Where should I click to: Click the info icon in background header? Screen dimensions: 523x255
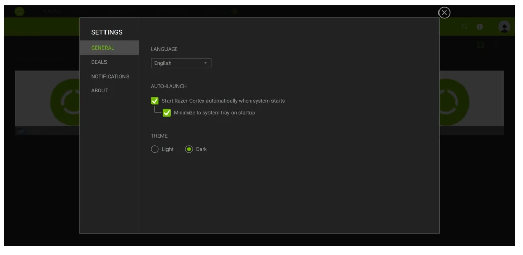point(480,27)
